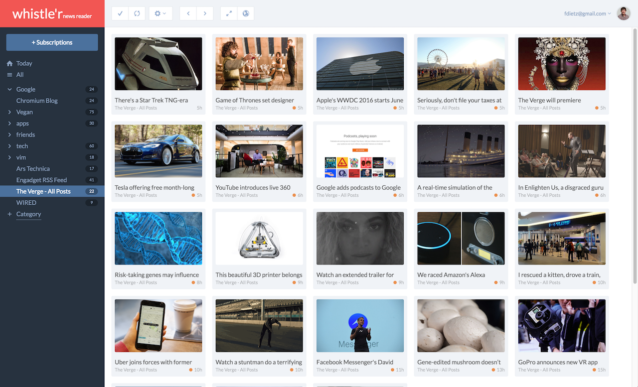Open the Facebook Messenger thumbnail
The width and height of the screenshot is (638, 387).
360,326
